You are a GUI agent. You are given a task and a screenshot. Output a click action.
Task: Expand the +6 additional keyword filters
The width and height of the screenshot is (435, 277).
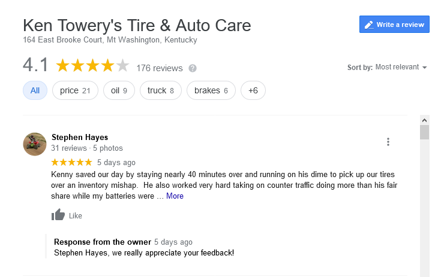(253, 90)
